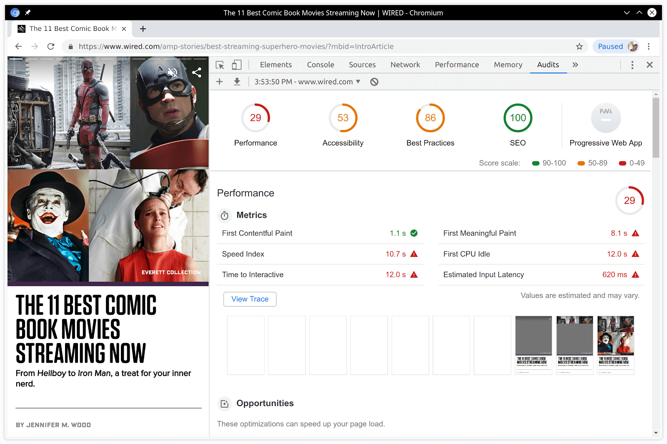Click Speed Index warning triangle icon

tap(414, 254)
